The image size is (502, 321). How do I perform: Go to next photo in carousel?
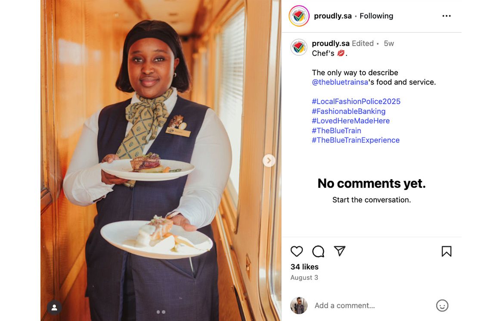coord(269,160)
